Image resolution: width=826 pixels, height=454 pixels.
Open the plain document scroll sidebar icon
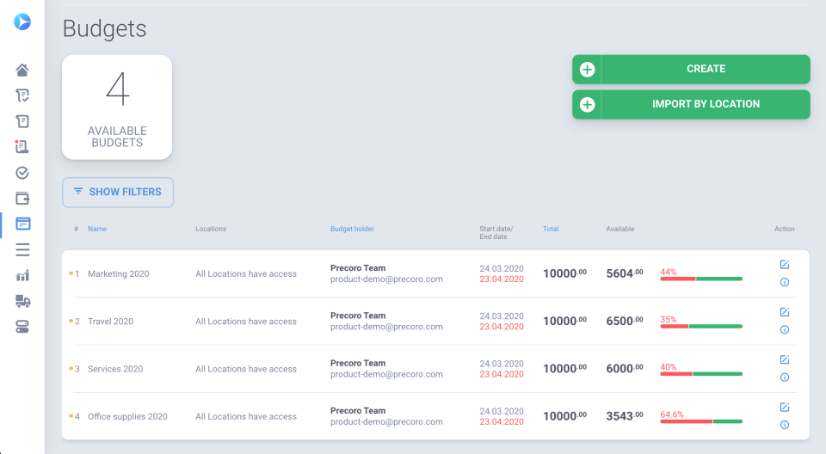pos(22,121)
